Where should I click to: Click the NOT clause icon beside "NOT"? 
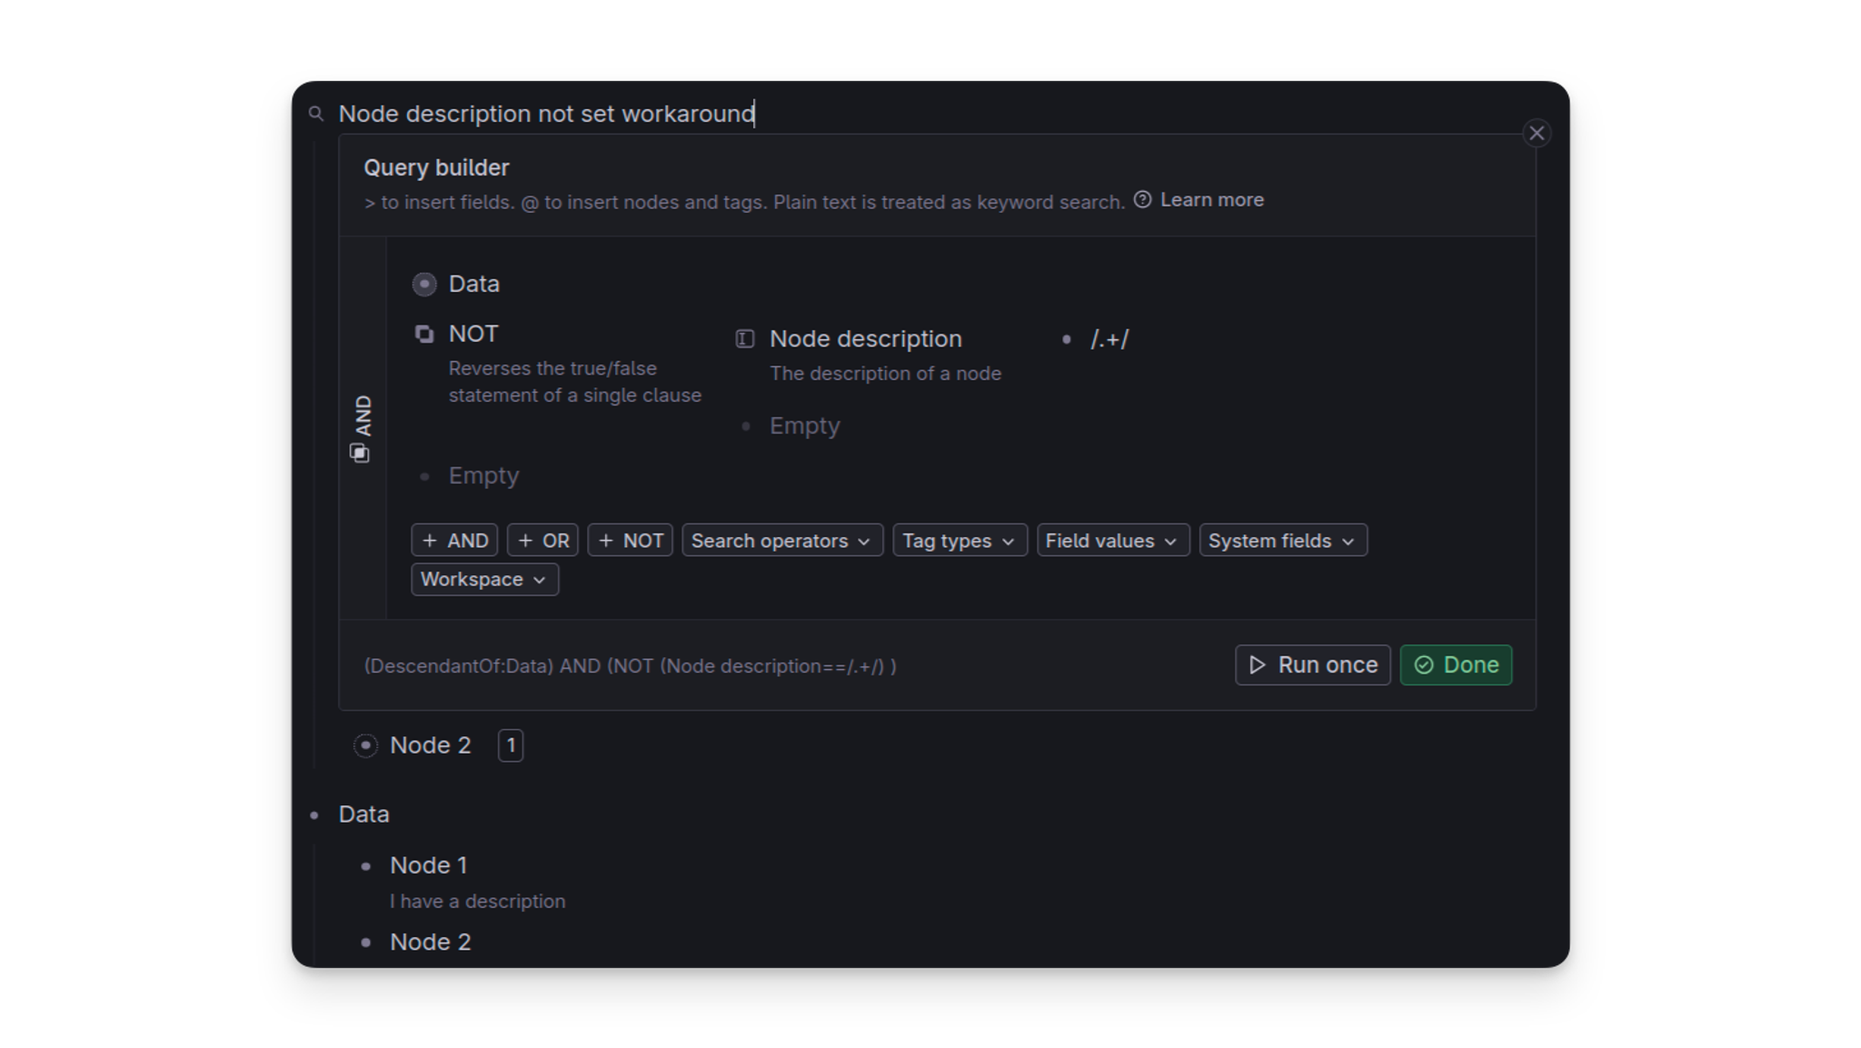click(424, 334)
